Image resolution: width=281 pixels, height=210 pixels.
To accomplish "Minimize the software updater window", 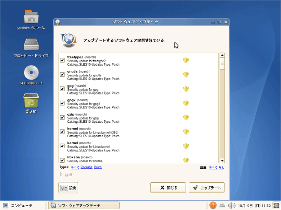I will [x=213, y=22].
